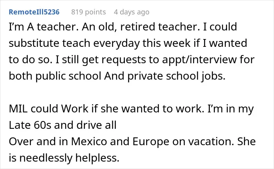Click the phrase 'wanted to work' in the second paragraph
274x169 pixels.
point(163,109)
